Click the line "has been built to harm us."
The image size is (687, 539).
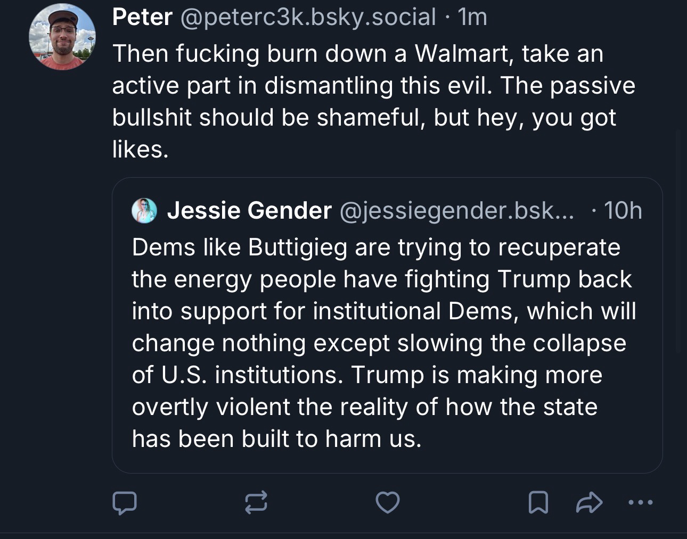click(276, 439)
